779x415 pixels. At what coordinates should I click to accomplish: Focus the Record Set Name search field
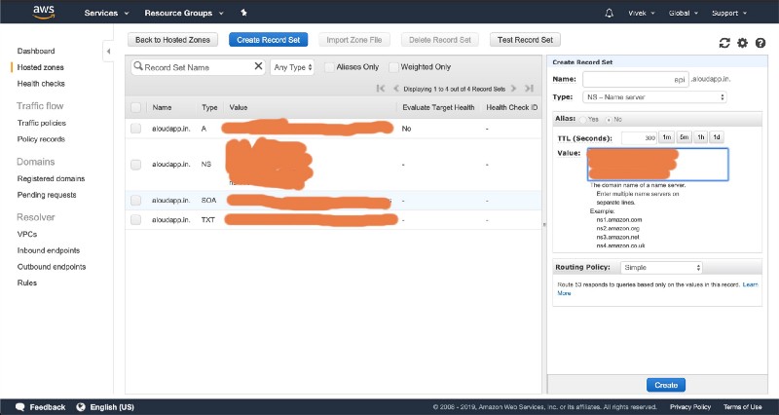(198, 67)
